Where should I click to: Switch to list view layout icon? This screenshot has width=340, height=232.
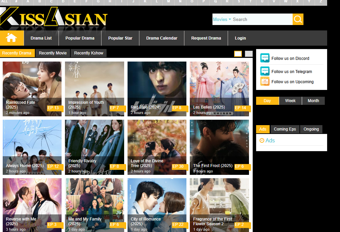coord(249,54)
